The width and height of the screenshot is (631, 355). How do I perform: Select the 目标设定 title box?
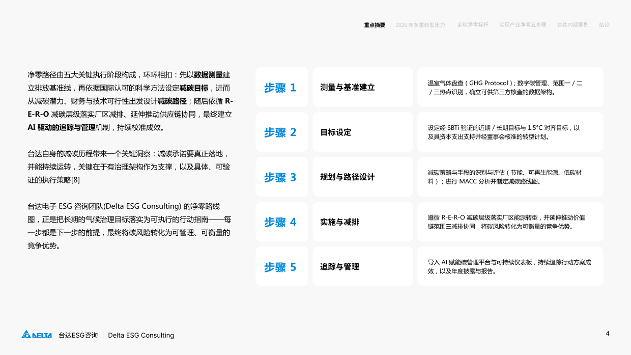363,132
